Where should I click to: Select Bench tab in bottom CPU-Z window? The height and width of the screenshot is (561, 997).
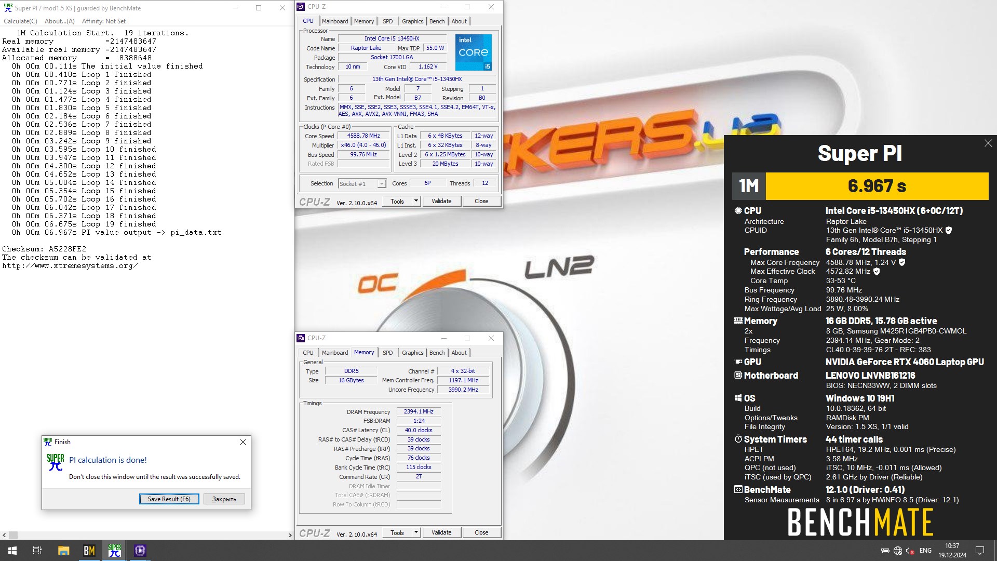point(437,353)
